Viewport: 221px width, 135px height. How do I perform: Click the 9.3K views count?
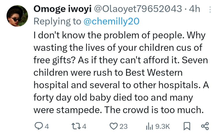coord(163,126)
